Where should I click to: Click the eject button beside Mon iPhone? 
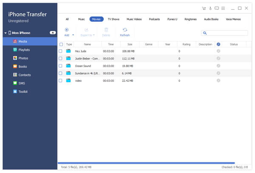coord(53,33)
